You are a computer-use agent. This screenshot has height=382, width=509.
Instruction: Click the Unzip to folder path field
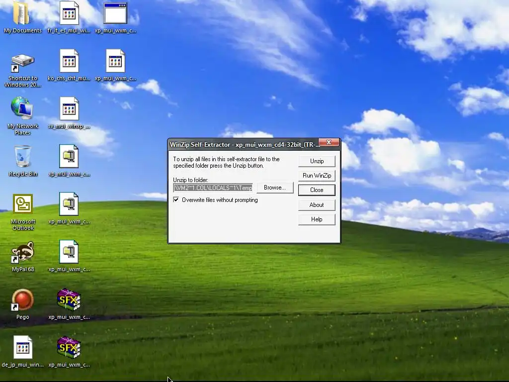pyautogui.click(x=213, y=188)
